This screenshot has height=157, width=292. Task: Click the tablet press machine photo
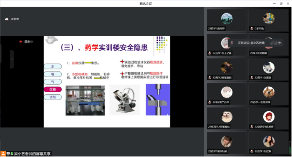click(x=125, y=100)
